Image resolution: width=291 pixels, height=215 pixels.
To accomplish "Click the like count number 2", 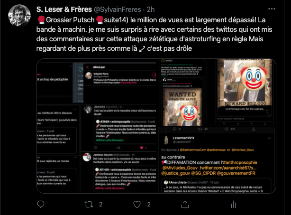I will point(149,205).
